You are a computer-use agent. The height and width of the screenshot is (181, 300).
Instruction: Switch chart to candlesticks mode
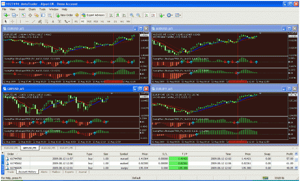coord(118,15)
